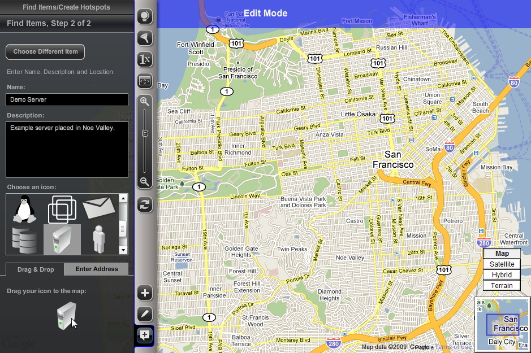Click the plus add icon in toolbar
Image resolution: width=531 pixels, height=353 pixels.
click(145, 293)
